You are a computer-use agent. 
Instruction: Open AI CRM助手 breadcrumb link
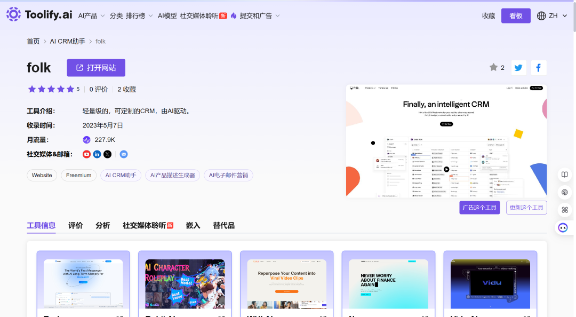(68, 41)
